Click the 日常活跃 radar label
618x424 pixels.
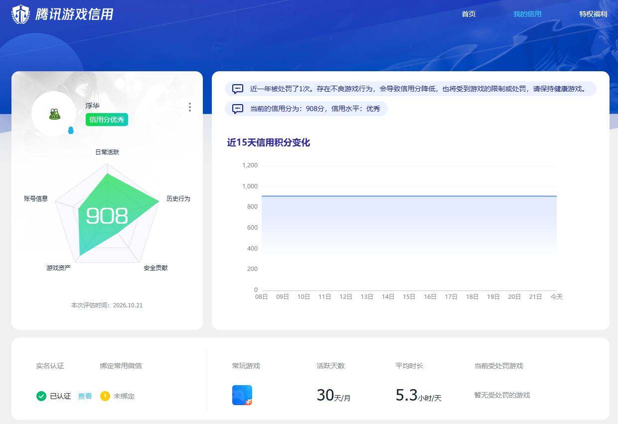(x=107, y=152)
